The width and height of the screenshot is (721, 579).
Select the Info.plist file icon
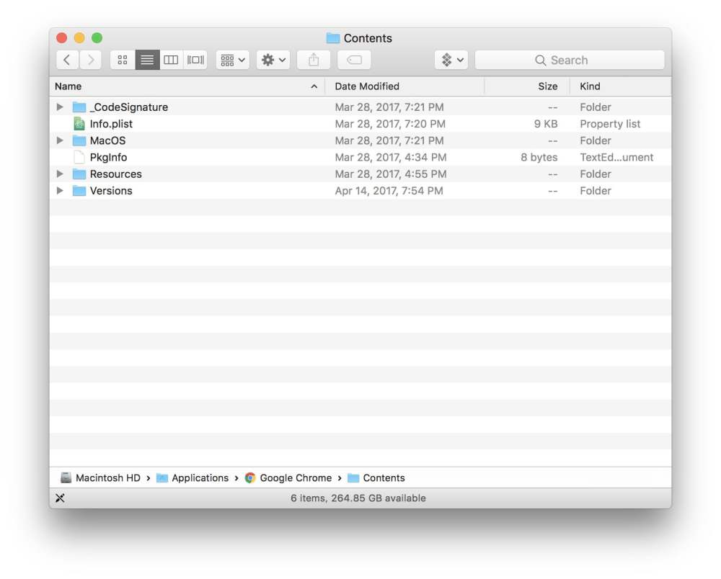tap(79, 124)
